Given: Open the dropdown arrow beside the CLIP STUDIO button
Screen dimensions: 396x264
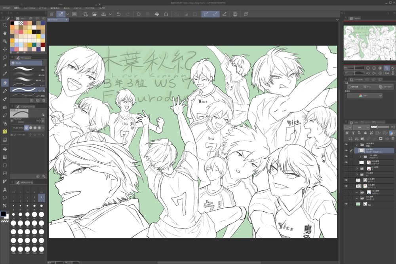Looking at the screenshot, I should pyautogui.click(x=67, y=14).
